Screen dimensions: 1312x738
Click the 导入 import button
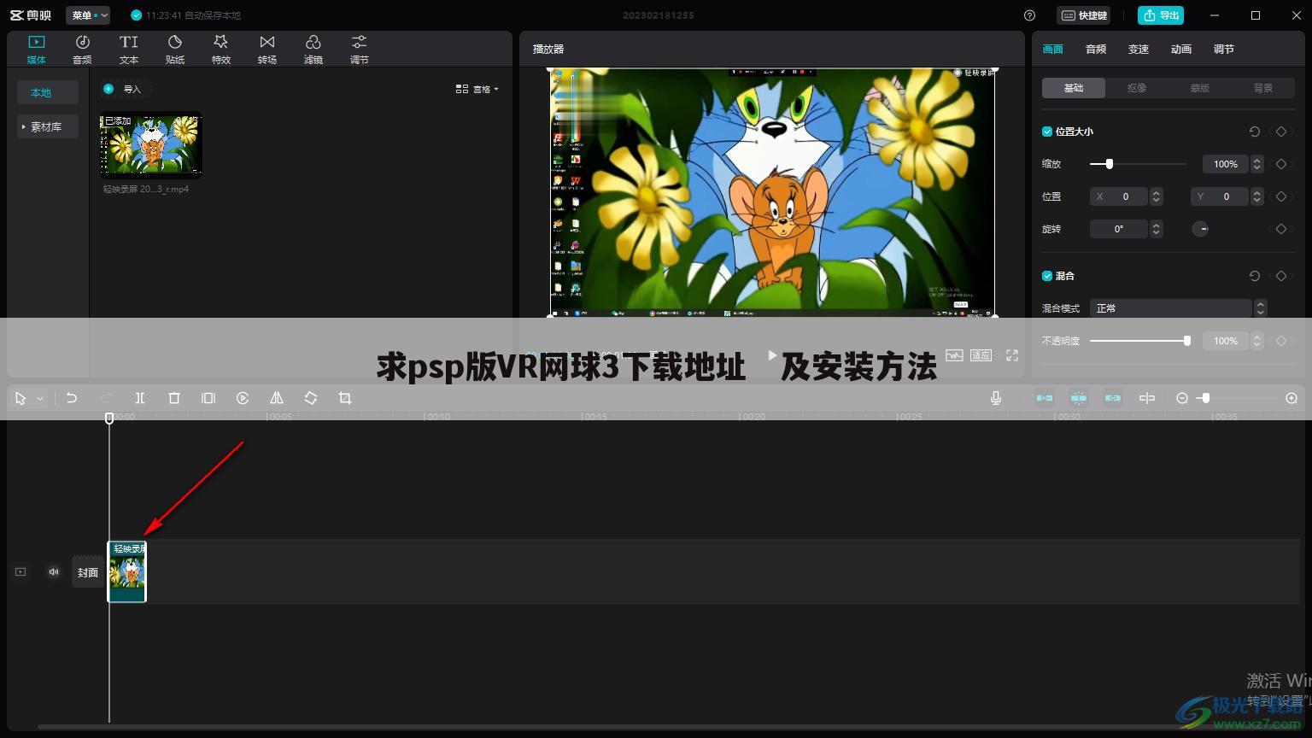(x=124, y=89)
